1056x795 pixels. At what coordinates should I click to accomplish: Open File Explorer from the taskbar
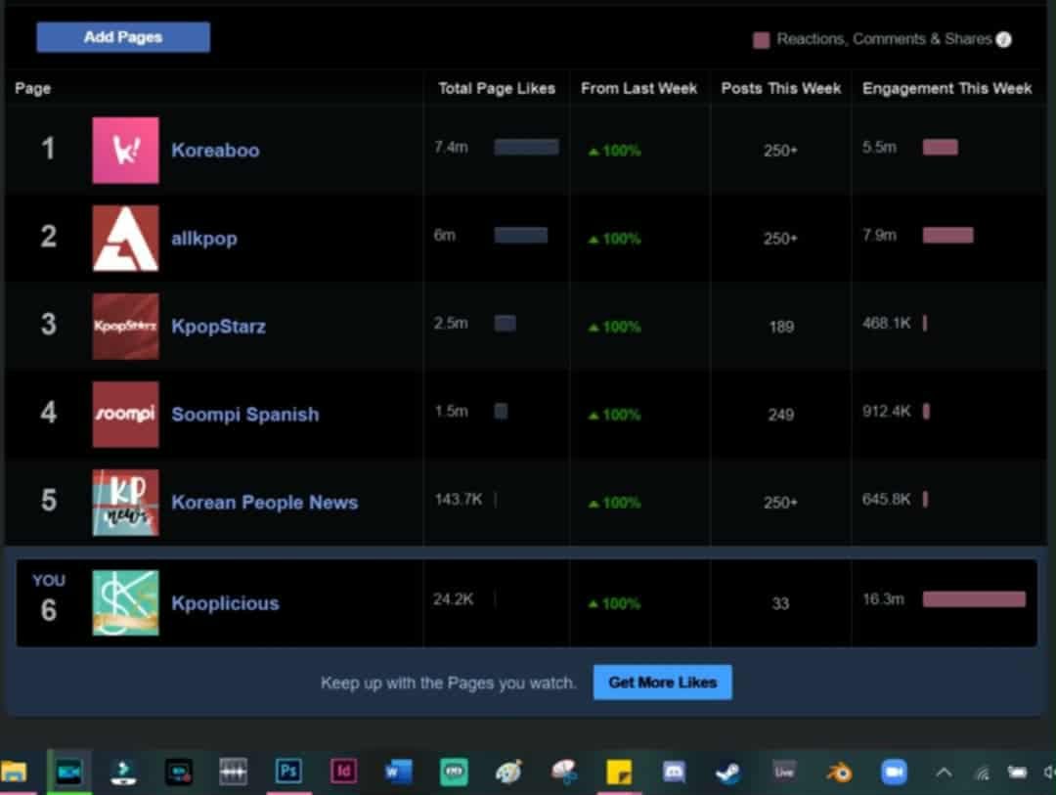(x=14, y=772)
